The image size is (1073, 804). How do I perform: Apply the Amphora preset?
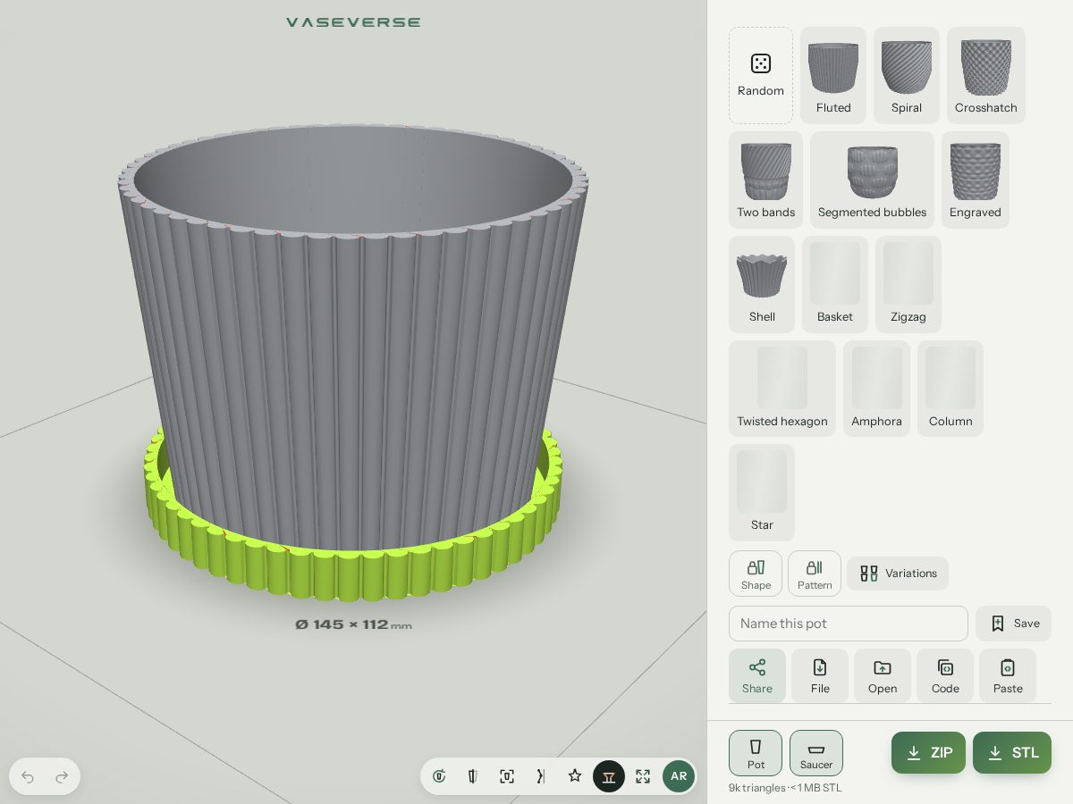(x=876, y=389)
